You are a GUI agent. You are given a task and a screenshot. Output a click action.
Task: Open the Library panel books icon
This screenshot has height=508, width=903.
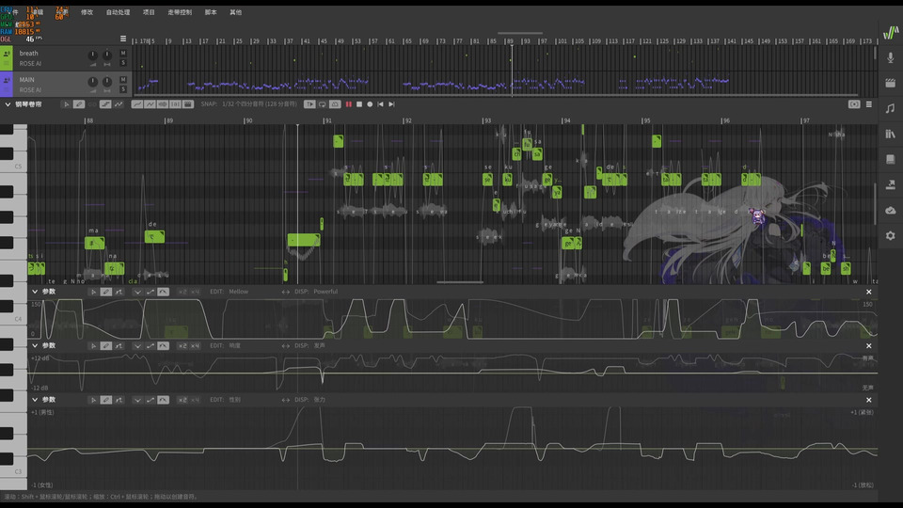tap(891, 134)
